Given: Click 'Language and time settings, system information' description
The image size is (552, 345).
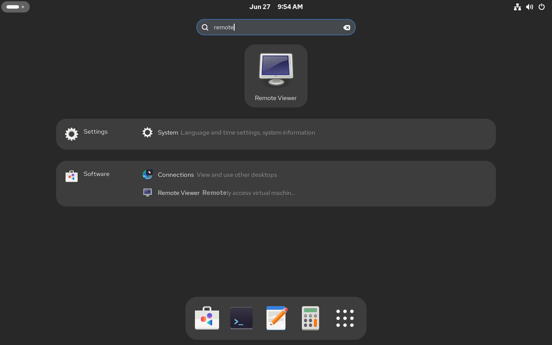Looking at the screenshot, I should (x=248, y=132).
